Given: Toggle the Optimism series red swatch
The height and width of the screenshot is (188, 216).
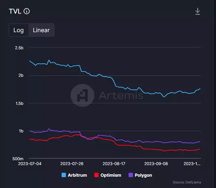Looking at the screenshot, I should point(97,175).
